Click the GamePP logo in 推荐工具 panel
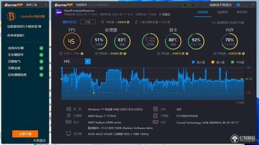This screenshot has height=145, width=259. [14, 5]
